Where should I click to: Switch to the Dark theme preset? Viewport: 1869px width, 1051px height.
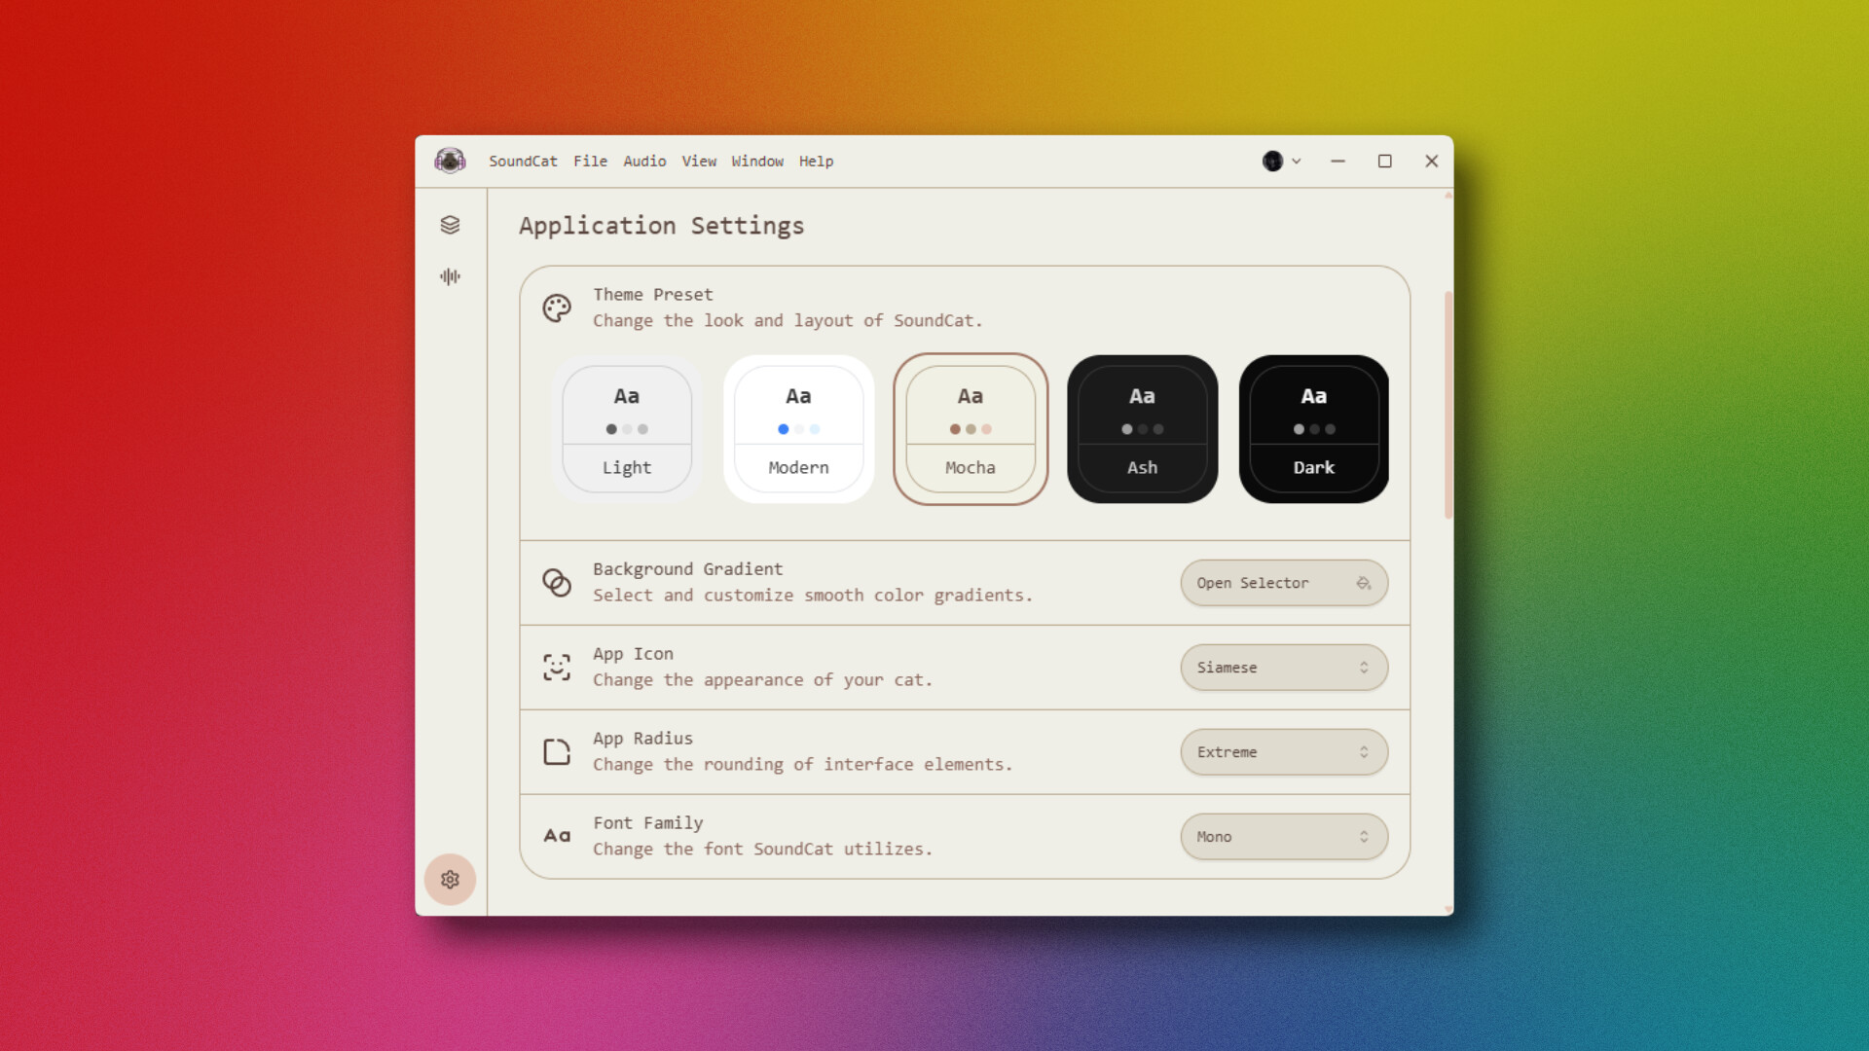point(1313,428)
